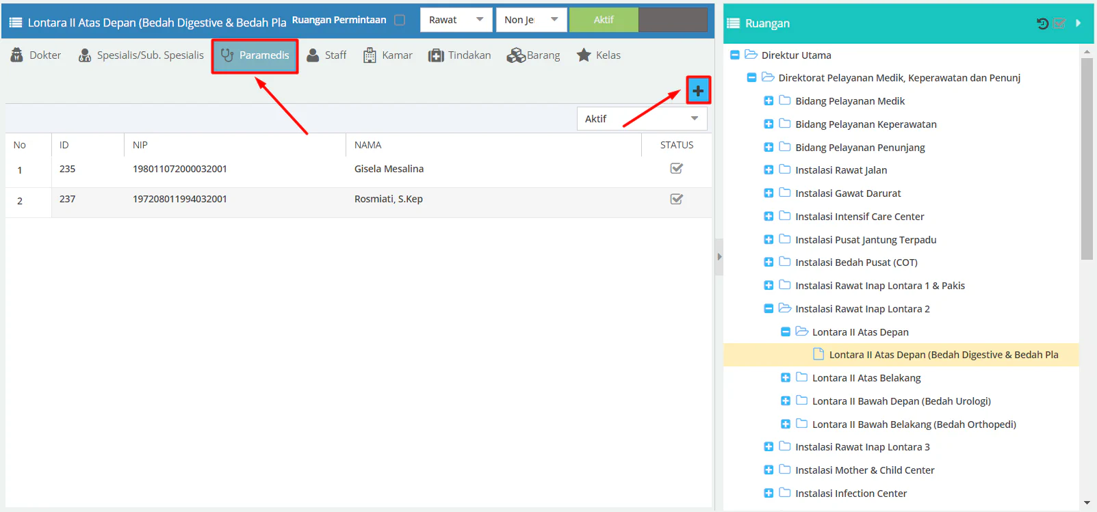Click the Kelas star icon
1097x512 pixels.
[x=584, y=55]
